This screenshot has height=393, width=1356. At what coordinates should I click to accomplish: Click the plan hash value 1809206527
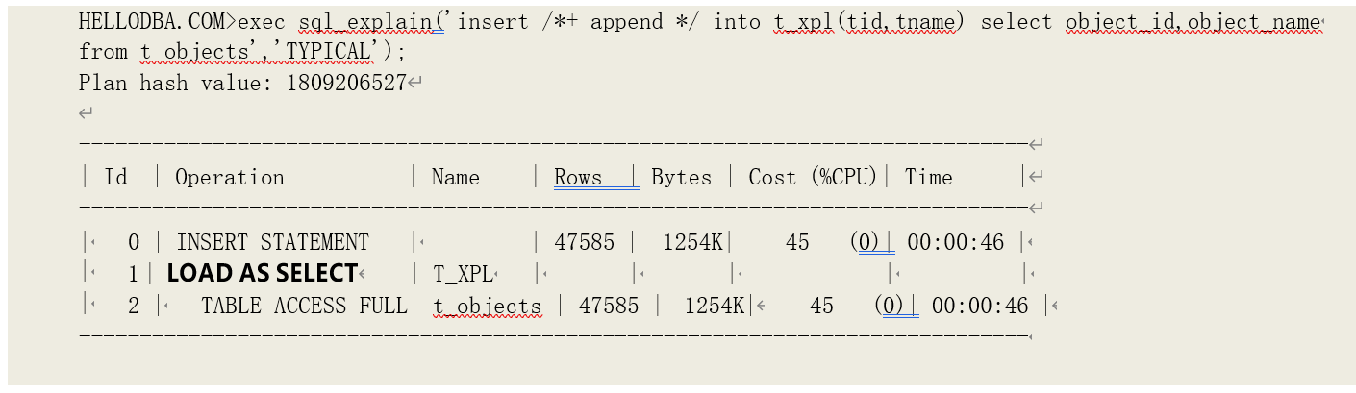[346, 83]
